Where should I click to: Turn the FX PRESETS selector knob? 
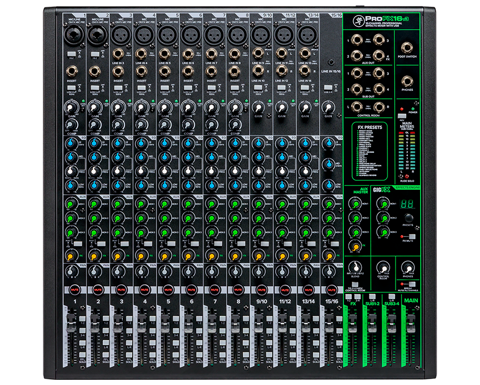click(408, 218)
